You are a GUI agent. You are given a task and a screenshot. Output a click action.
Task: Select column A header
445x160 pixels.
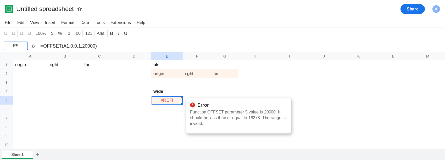30,56
